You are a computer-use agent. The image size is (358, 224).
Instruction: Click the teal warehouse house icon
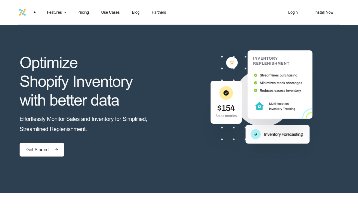click(259, 106)
